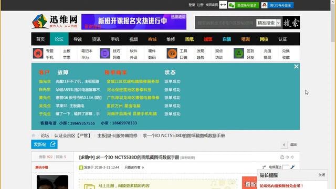Click the 笔记本 sub-navigation link
Viewport: 336px width, 189px height.
(x=87, y=51)
